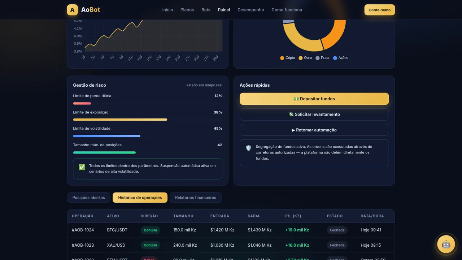Visit the Como funciona page
Viewport: 462px width, 260px height.
287,10
